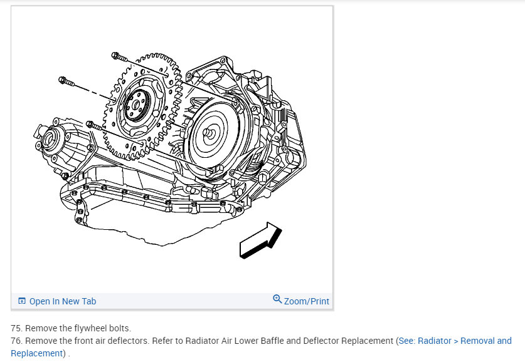Click step 76 text 'Remove the front air deflectors'
Image resolution: width=525 pixels, height=362 pixels.
click(87, 341)
